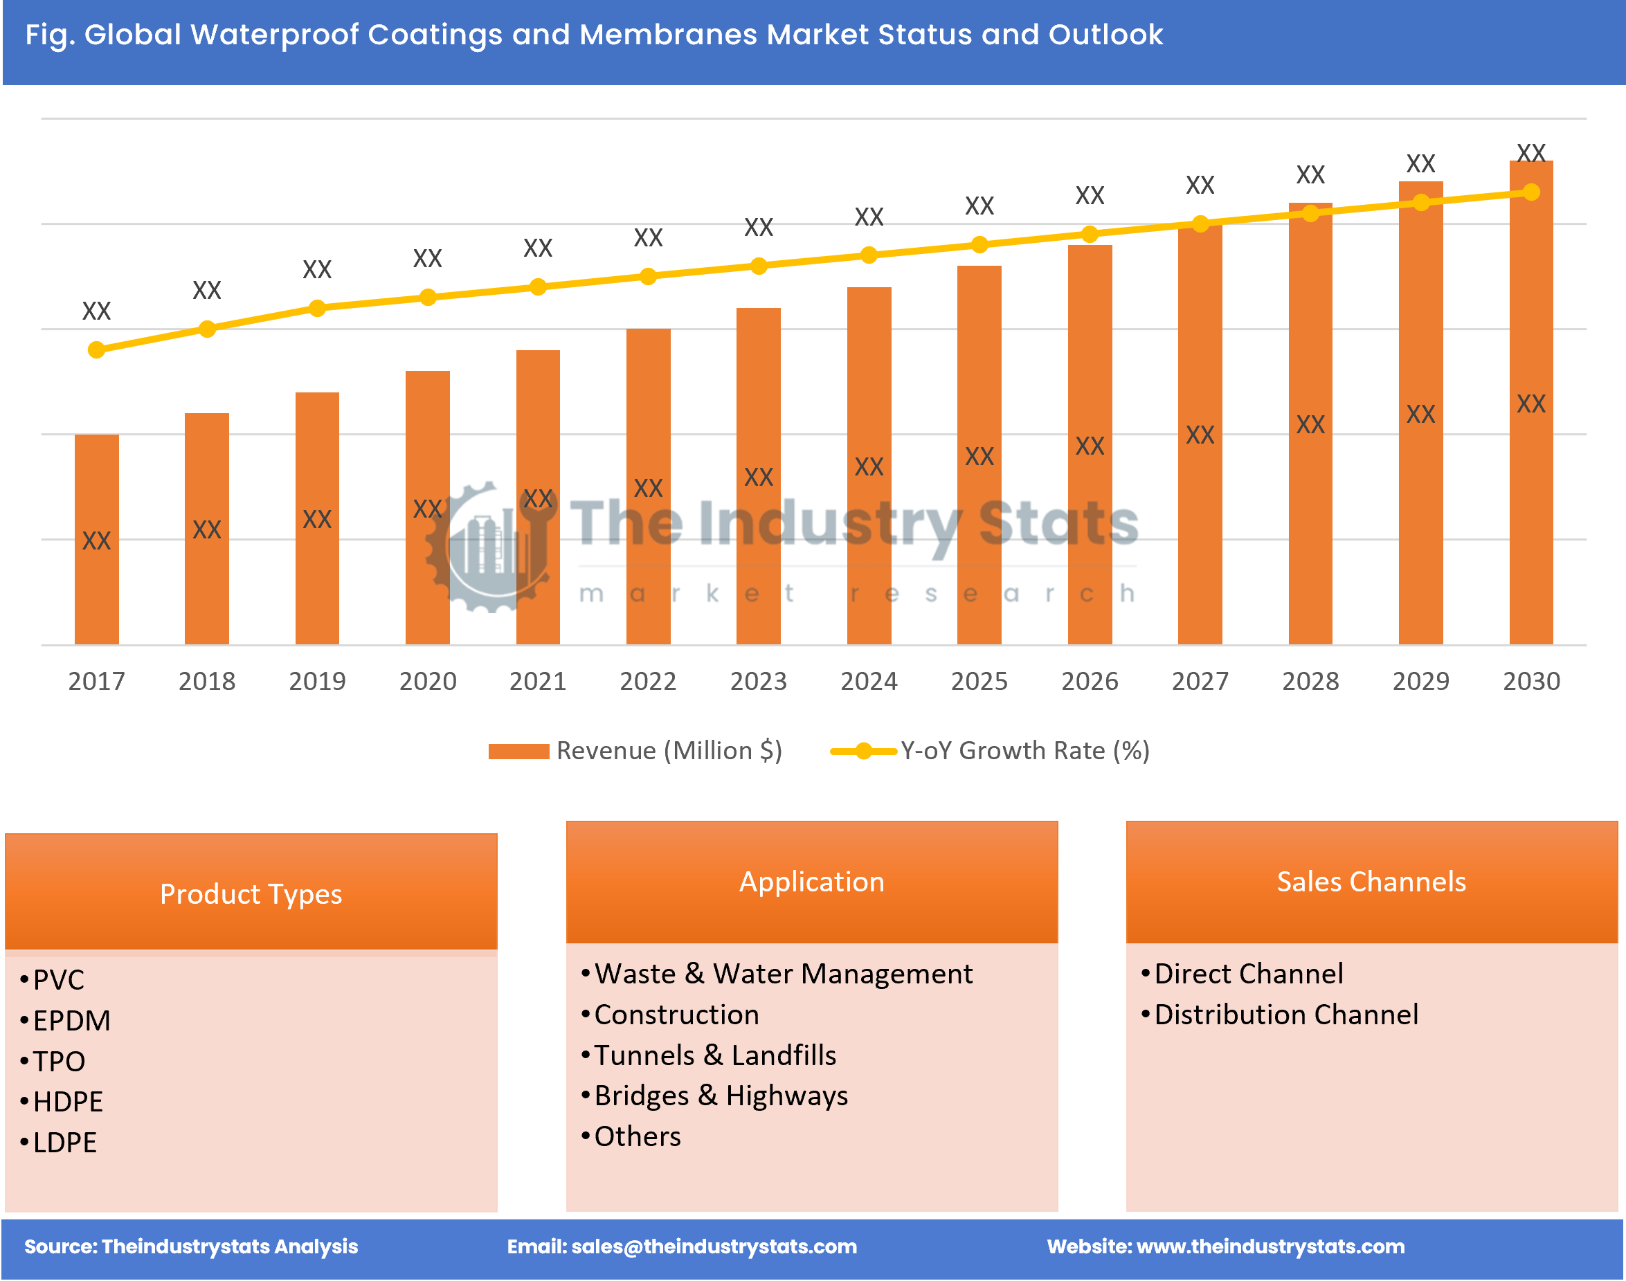
Task: Click the 2019 growth rate line marker
Action: click(317, 308)
